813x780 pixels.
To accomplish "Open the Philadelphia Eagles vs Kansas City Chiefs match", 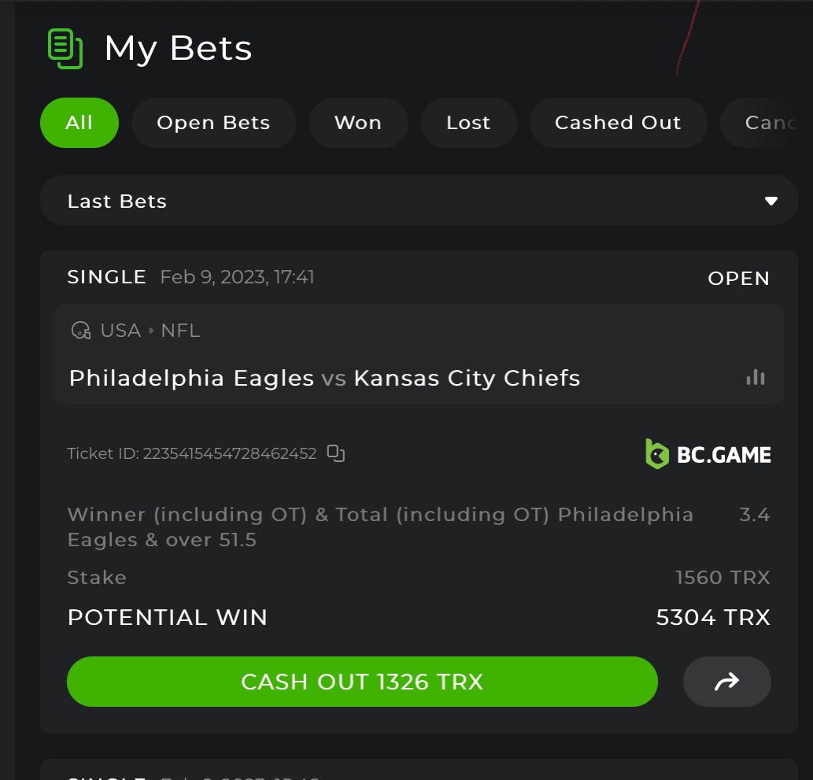I will pyautogui.click(x=324, y=378).
